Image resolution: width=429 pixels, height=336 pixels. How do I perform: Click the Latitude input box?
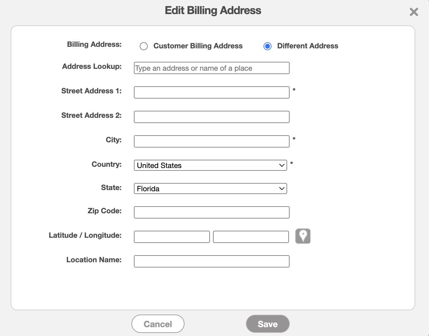click(172, 237)
